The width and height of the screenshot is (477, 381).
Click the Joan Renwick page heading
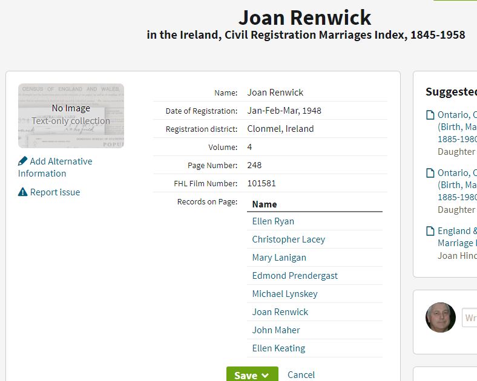(x=305, y=18)
